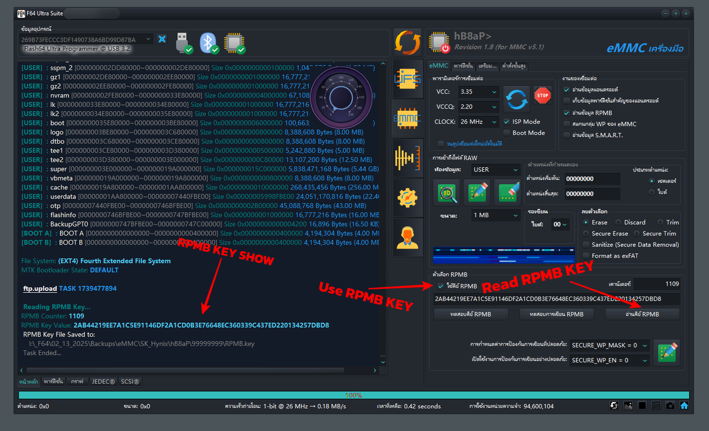The width and height of the screenshot is (709, 431).
Task: Switch to the eMMC tab
Action: [439, 66]
